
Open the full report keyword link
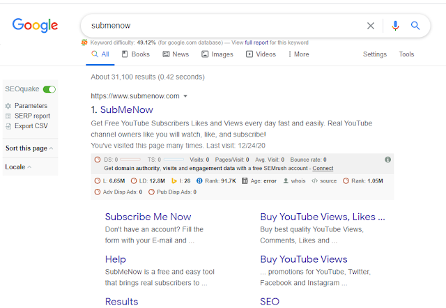click(256, 43)
